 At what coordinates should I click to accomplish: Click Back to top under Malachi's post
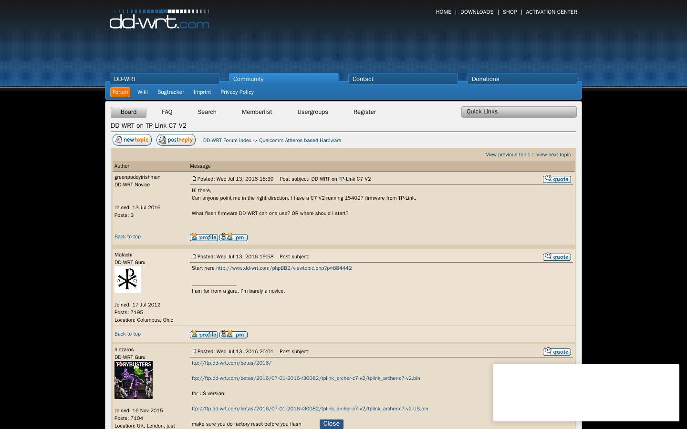(127, 334)
